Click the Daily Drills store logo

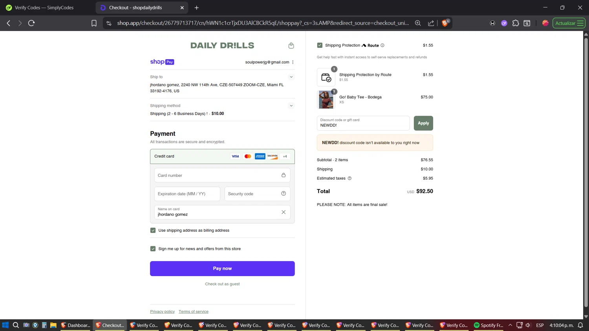222,45
